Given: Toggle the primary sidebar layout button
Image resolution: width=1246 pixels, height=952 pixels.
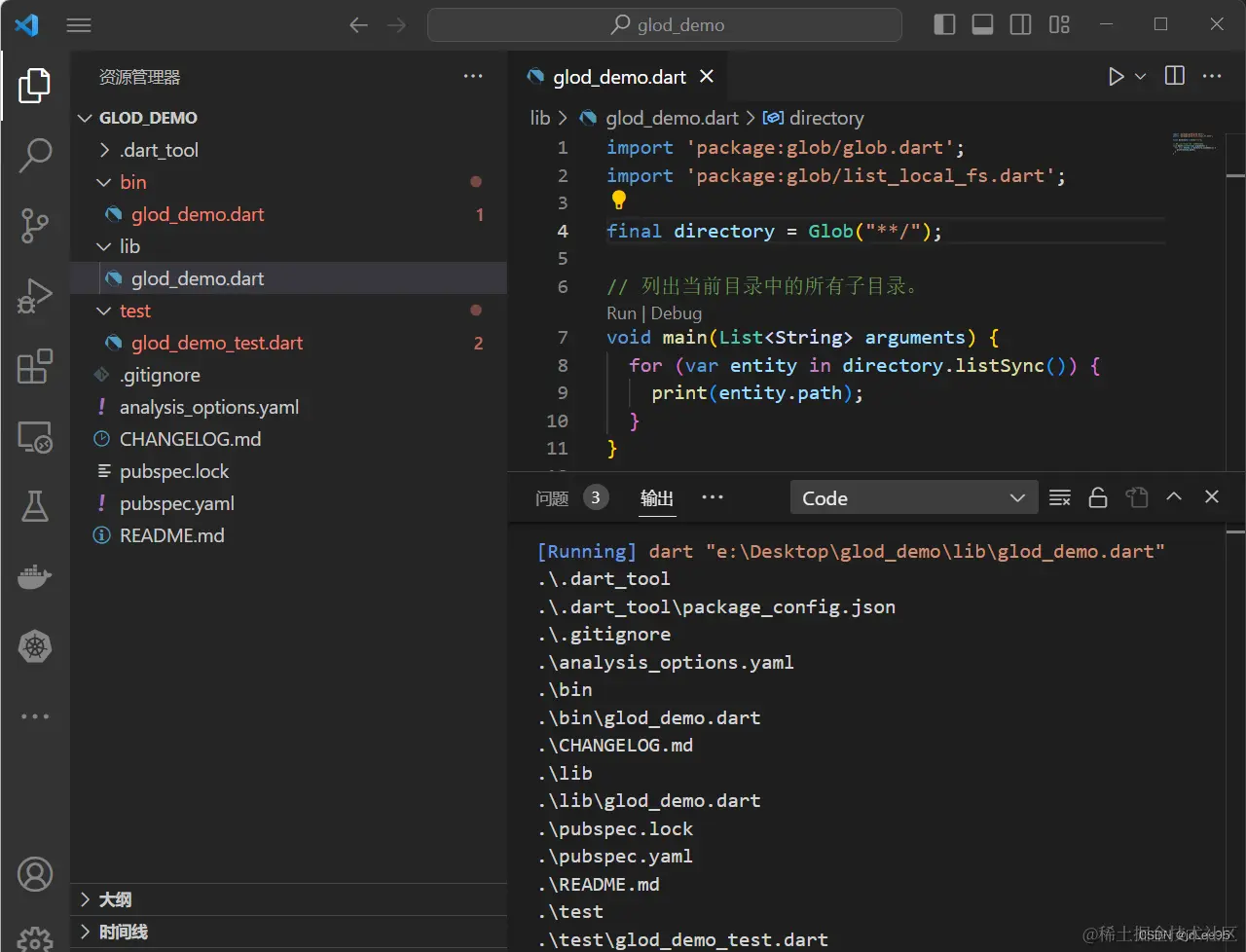Looking at the screenshot, I should [944, 24].
